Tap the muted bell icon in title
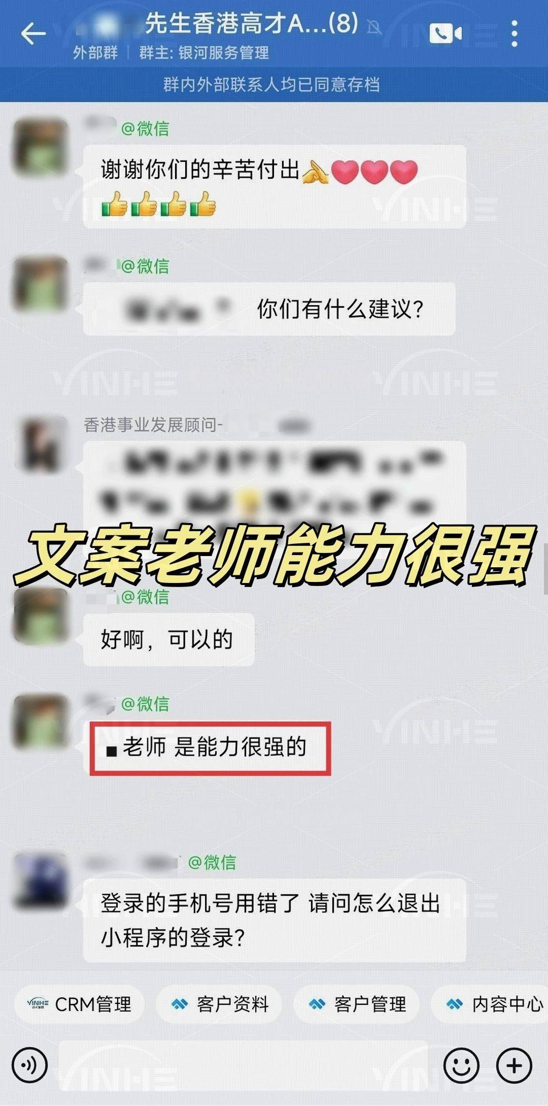 pos(374,27)
